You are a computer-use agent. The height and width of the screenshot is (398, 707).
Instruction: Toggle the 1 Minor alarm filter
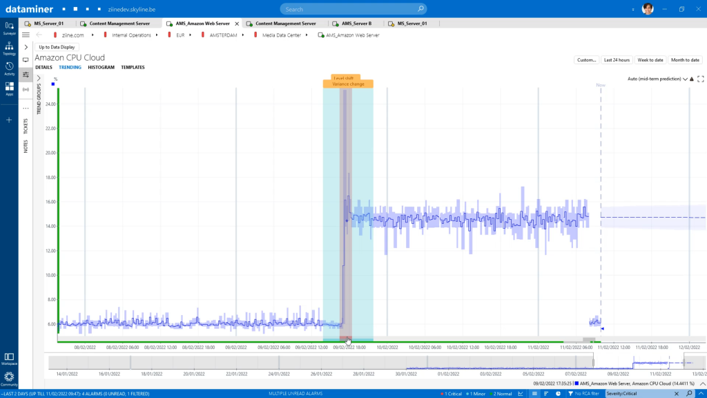[476, 393]
